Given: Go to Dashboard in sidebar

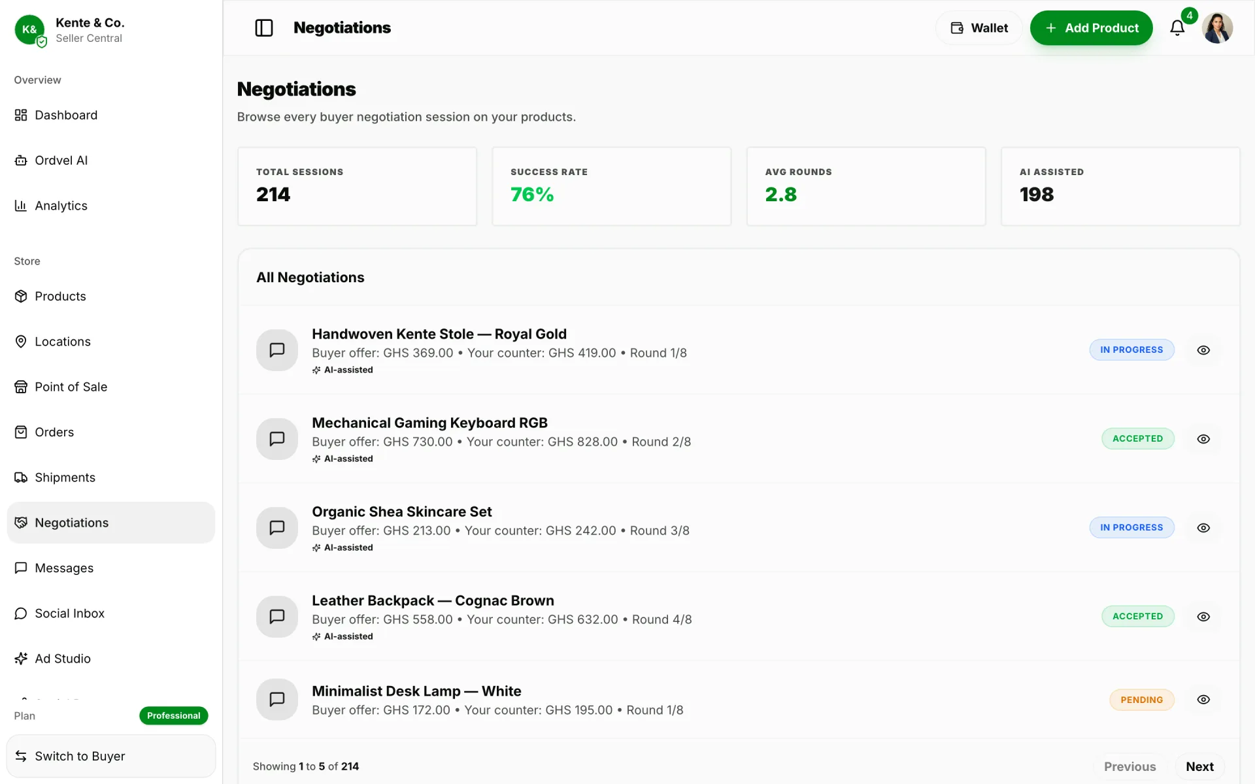Looking at the screenshot, I should [x=111, y=115].
